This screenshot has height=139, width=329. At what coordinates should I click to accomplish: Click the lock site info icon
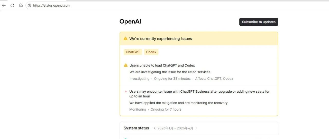click(x=29, y=5)
